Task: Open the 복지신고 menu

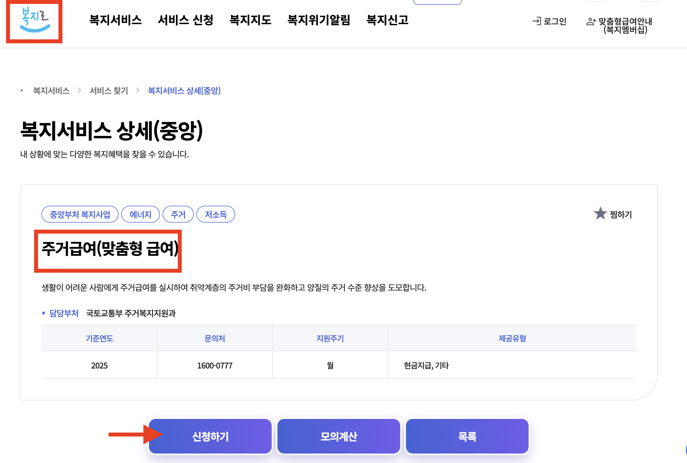Action: click(387, 20)
